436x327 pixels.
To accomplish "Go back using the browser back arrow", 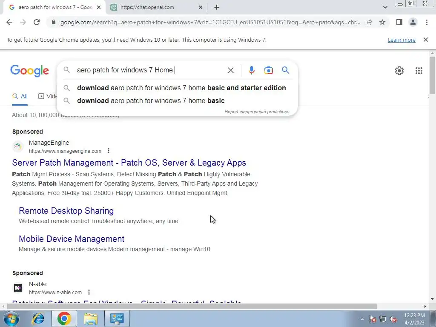I will click(x=9, y=22).
